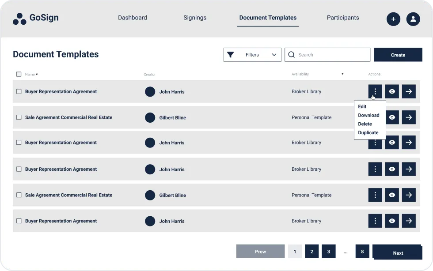Preview last row with the eye icon
Viewport: 433px width, 271px height.
tap(392, 221)
